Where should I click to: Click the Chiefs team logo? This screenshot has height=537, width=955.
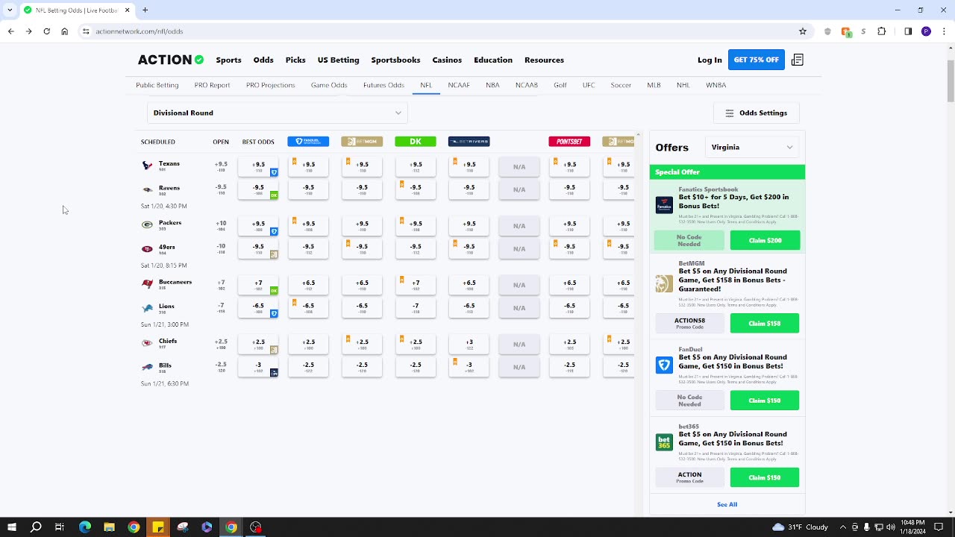(147, 343)
